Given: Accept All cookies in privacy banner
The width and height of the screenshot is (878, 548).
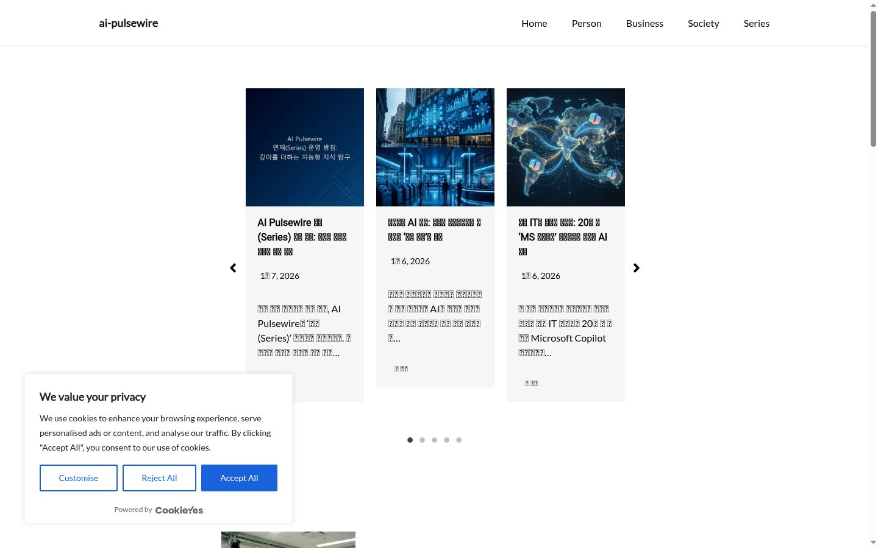Looking at the screenshot, I should pyautogui.click(x=239, y=478).
